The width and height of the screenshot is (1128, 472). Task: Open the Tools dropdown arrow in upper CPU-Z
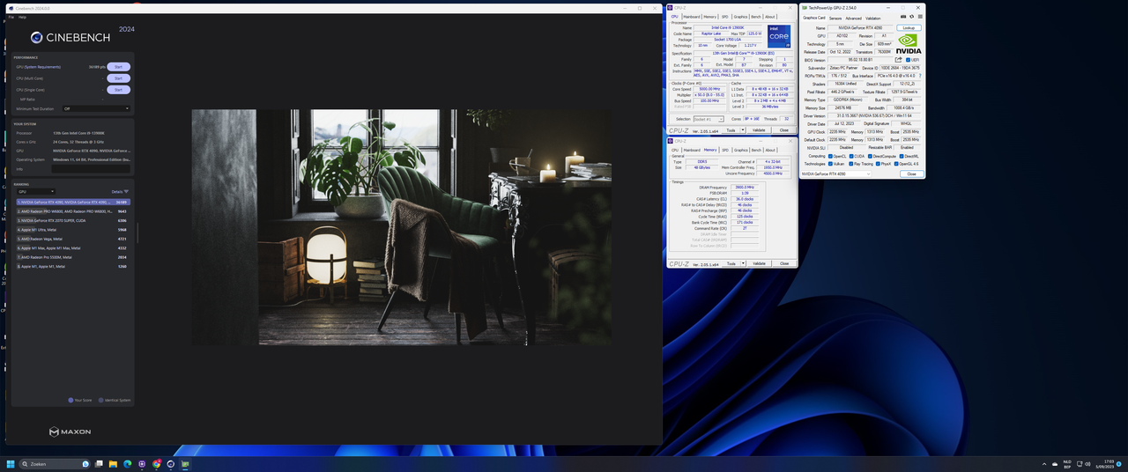[x=743, y=130]
